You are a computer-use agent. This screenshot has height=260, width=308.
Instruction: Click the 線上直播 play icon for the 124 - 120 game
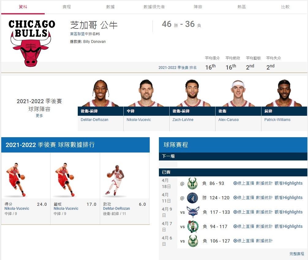tap(235, 198)
